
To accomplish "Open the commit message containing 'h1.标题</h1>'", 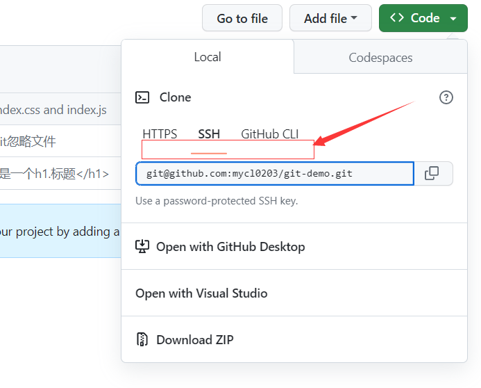I will click(x=54, y=174).
